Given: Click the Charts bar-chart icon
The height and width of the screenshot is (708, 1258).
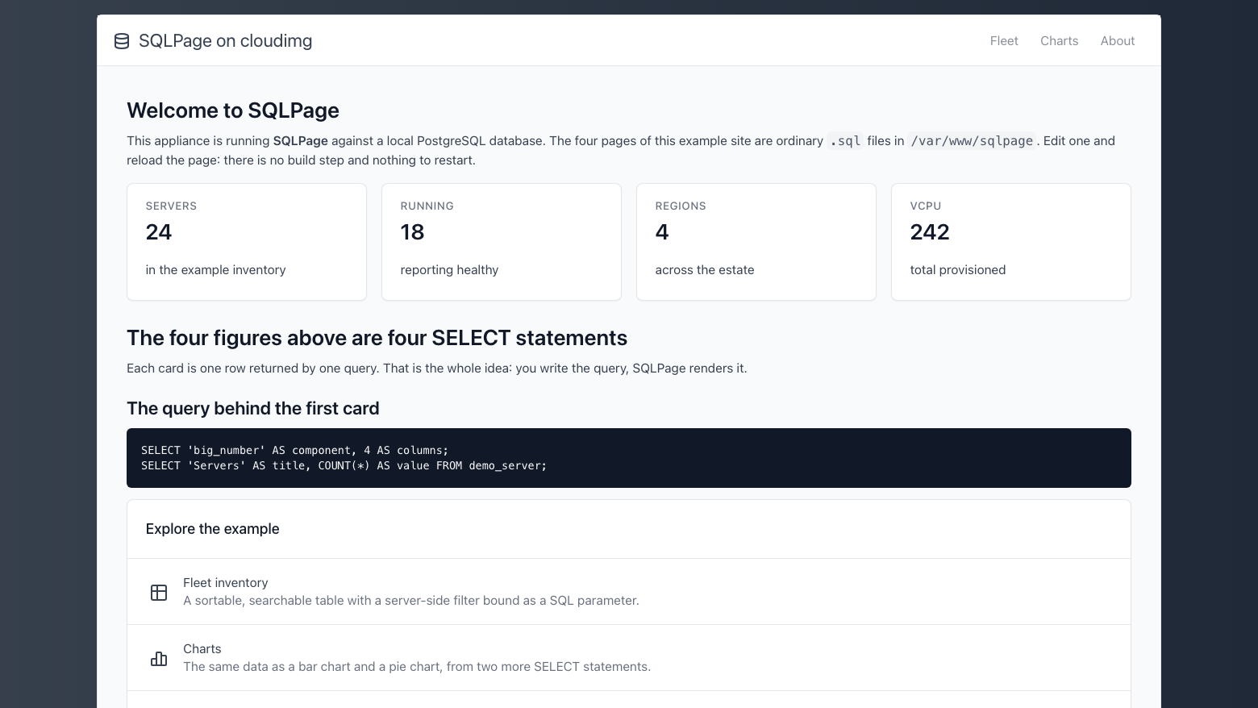Looking at the screenshot, I should pos(159,658).
